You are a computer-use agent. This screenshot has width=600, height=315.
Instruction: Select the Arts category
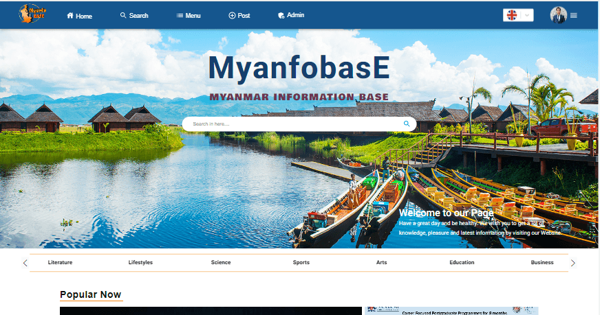tap(381, 262)
